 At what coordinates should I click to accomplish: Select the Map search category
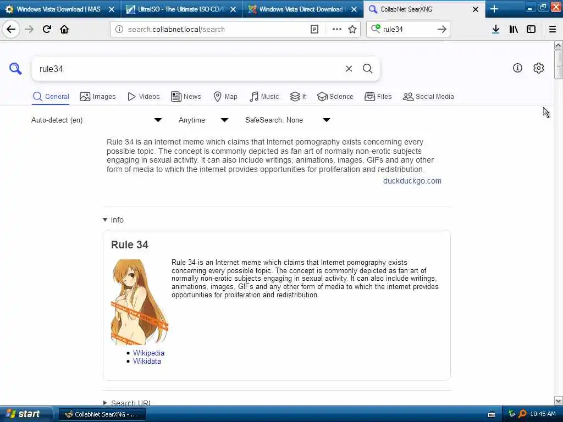click(x=225, y=97)
